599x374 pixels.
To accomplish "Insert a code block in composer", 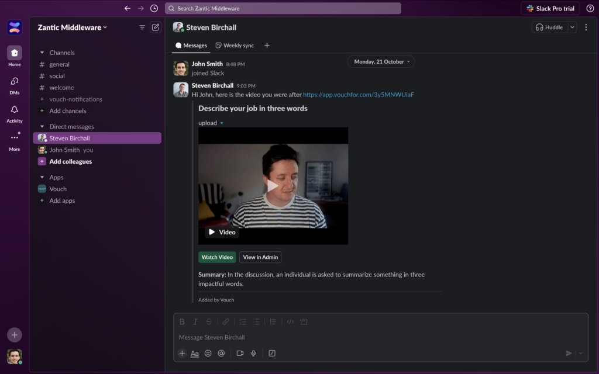I will [x=304, y=322].
